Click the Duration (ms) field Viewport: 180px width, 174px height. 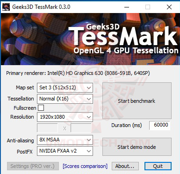[x=159, y=125]
